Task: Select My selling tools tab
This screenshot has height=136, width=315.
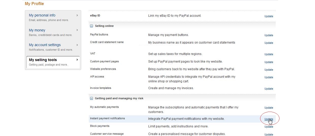Action: coord(53,62)
